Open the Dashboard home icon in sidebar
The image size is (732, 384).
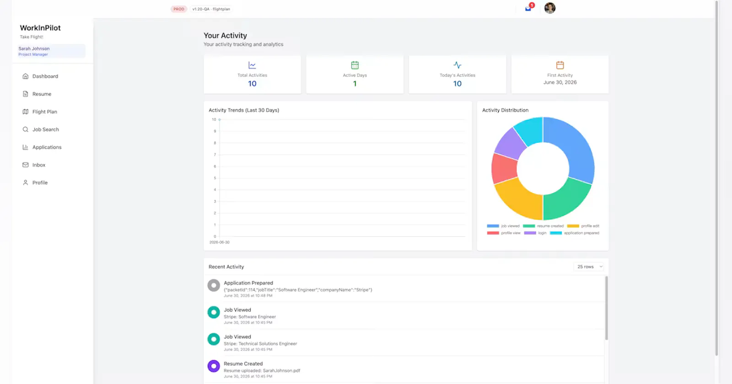(26, 76)
